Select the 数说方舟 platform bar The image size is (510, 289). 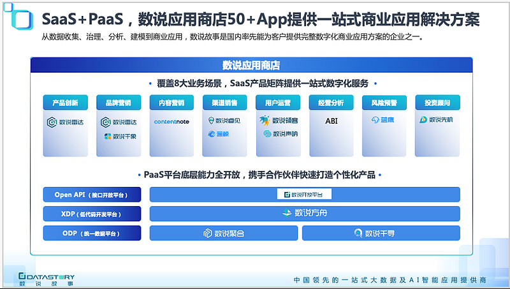coord(305,214)
